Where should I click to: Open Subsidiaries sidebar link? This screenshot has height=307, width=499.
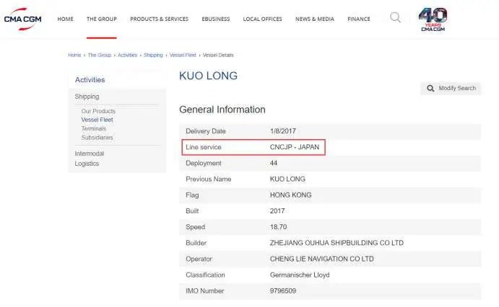(x=97, y=138)
